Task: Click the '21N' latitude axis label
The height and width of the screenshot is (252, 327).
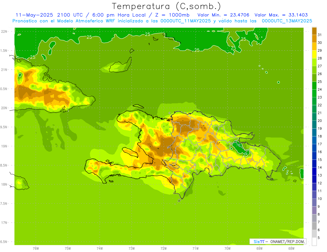Action: (4, 70)
